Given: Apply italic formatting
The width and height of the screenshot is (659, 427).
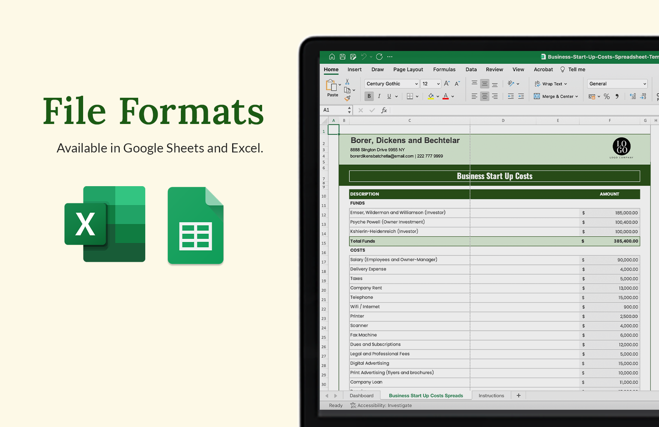Looking at the screenshot, I should click(x=379, y=96).
